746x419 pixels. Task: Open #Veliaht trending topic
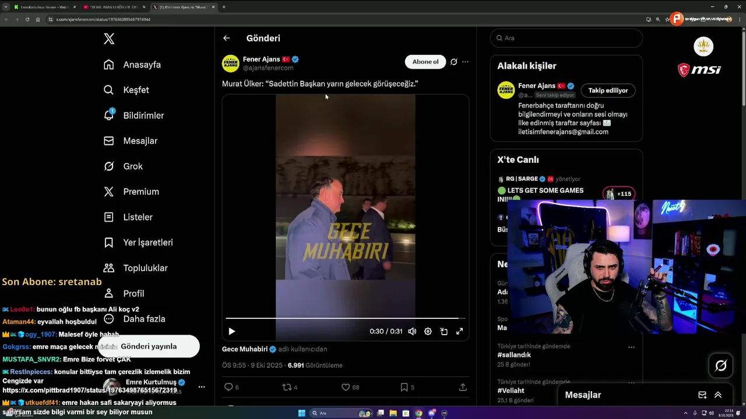coord(511,390)
